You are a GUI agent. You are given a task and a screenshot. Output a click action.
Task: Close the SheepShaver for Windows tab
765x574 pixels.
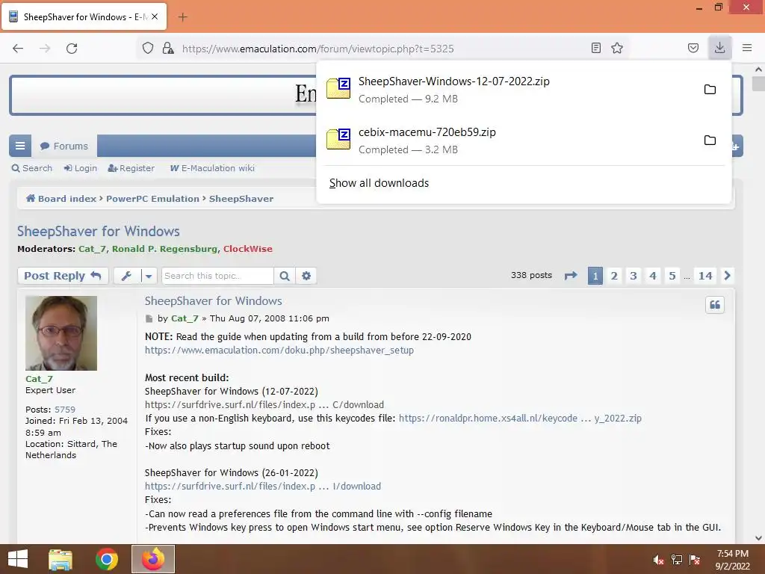point(155,16)
